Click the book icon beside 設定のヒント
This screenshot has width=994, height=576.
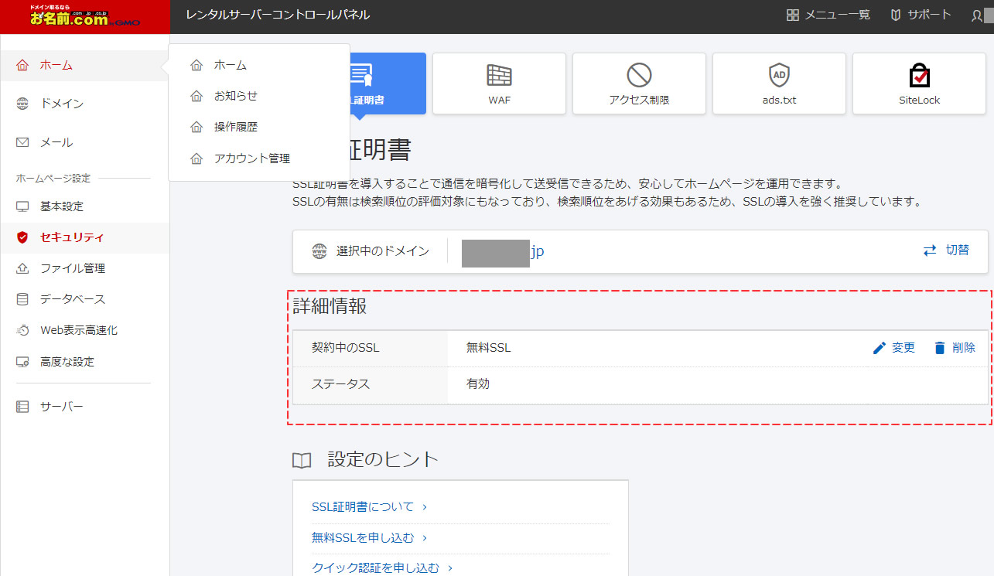pos(302,461)
